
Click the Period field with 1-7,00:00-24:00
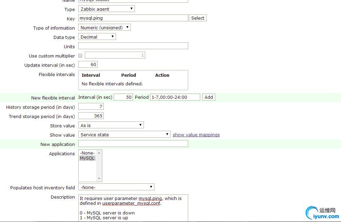pos(175,97)
